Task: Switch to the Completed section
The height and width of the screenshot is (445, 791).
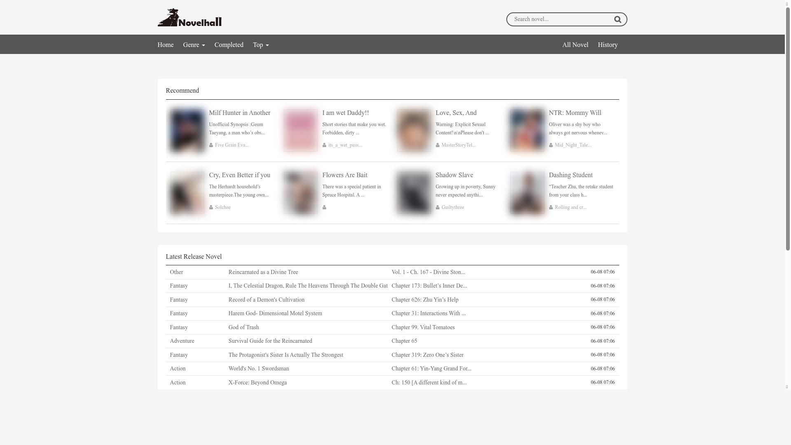Action: click(229, 45)
